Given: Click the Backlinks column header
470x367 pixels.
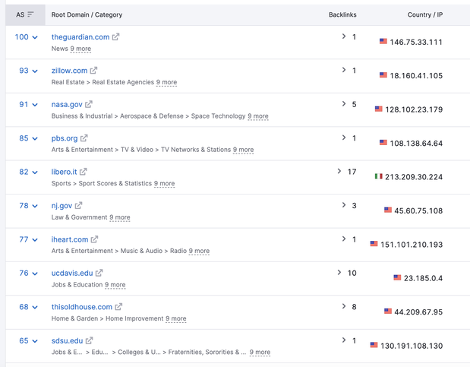Looking at the screenshot, I should point(342,14).
